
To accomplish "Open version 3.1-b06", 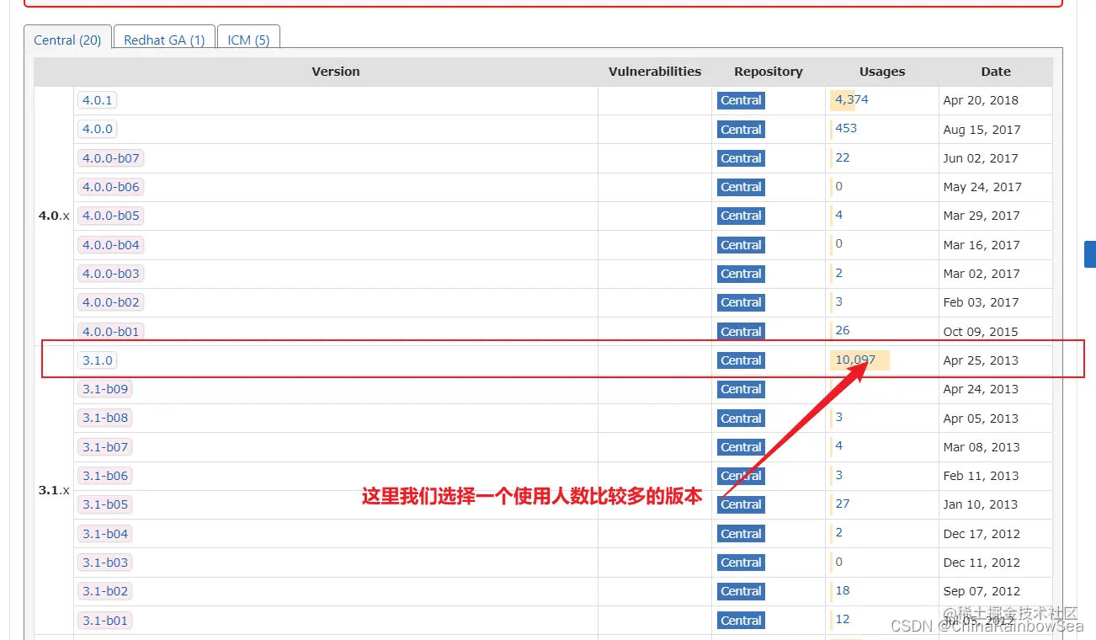I will 105,476.
